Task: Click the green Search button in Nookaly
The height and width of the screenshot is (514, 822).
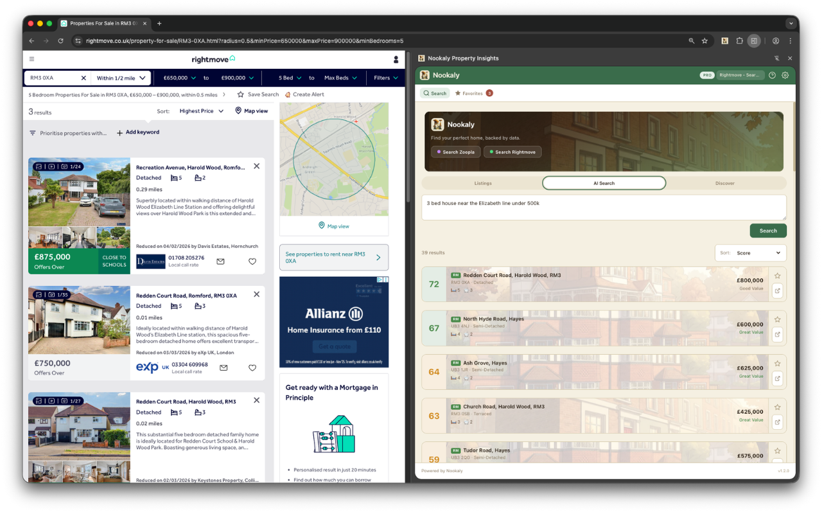Action: (x=768, y=230)
